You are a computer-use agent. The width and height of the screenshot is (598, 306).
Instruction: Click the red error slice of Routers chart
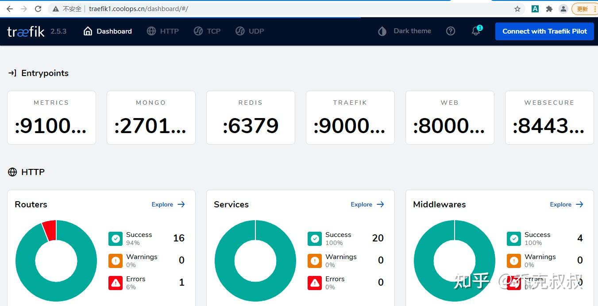[50, 230]
